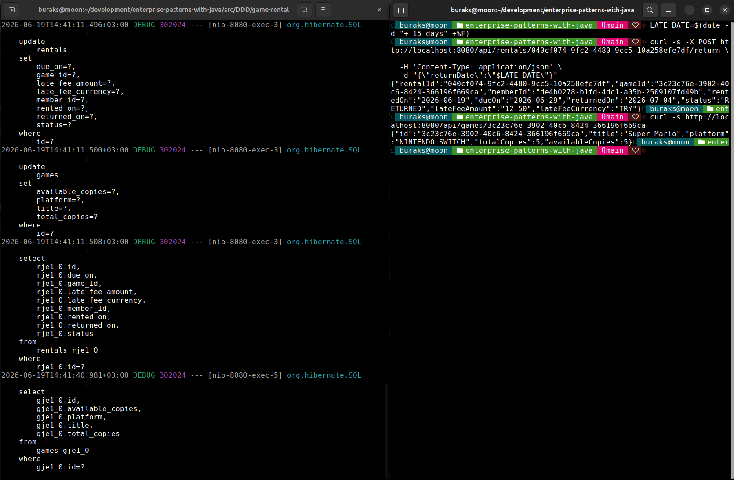Click the left terminal vertical scrollbar

(387, 431)
